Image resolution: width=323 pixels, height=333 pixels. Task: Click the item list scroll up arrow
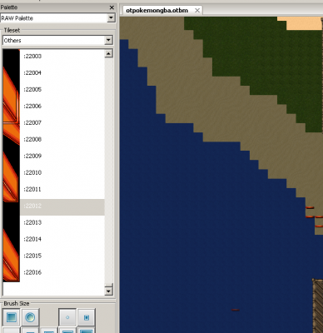click(108, 53)
